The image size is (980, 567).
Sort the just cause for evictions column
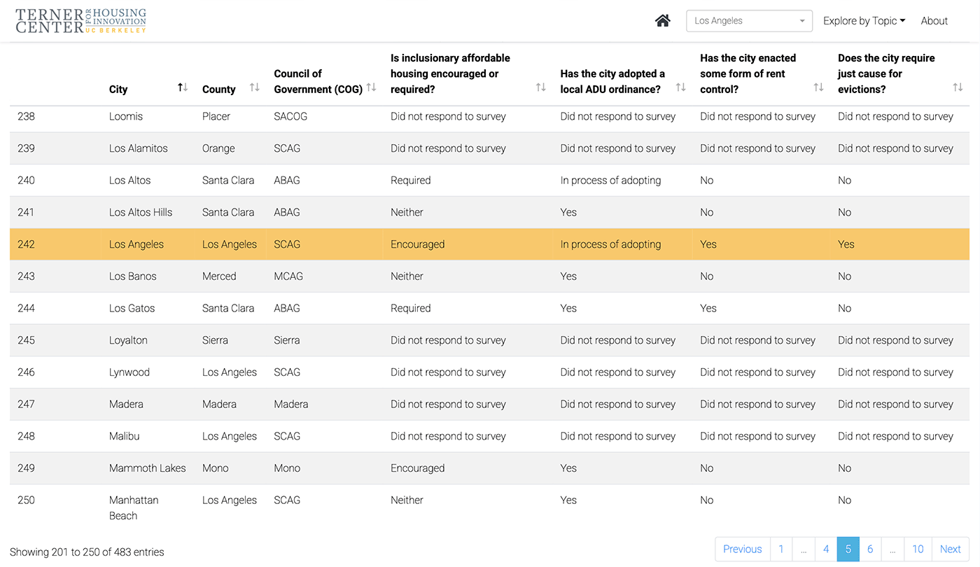pos(958,87)
